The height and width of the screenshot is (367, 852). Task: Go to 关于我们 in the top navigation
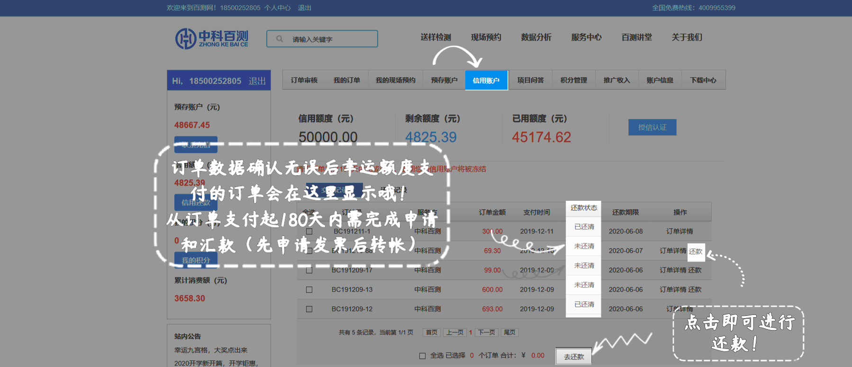(687, 37)
